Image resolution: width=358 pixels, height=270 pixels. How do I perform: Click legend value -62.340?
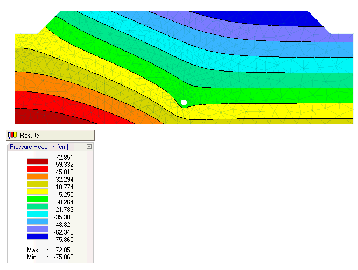(x=64, y=232)
